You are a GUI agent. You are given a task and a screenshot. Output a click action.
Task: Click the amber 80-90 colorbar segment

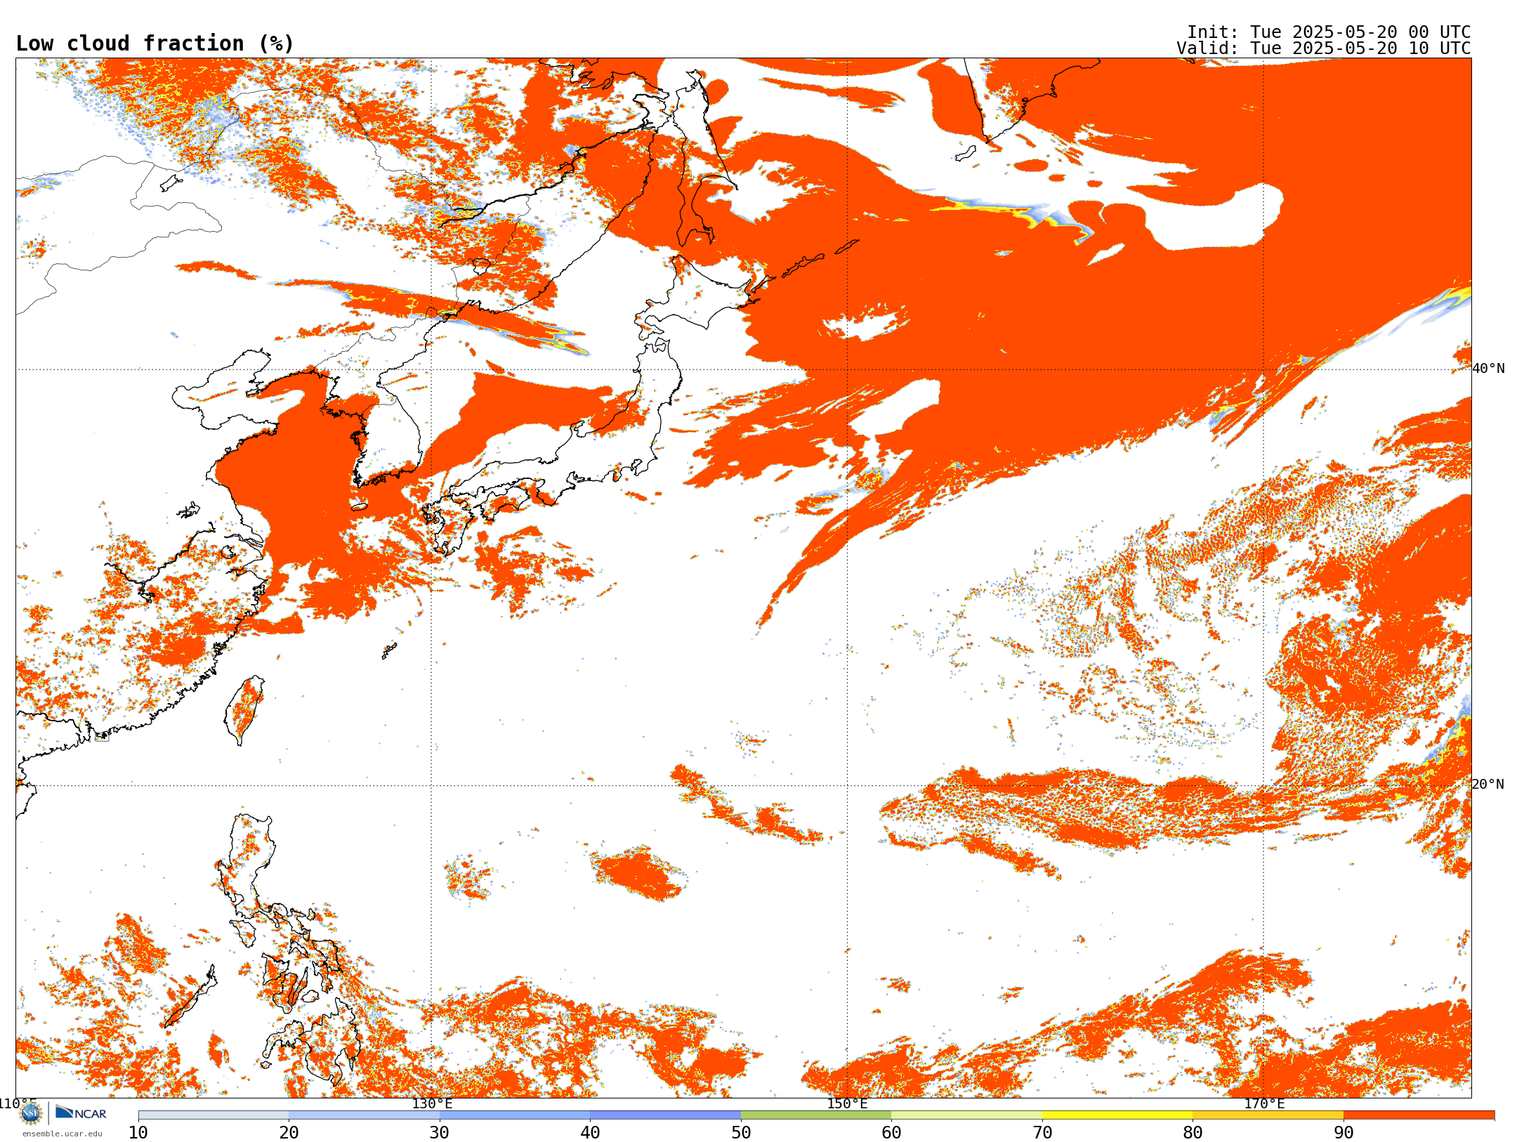[1268, 1115]
